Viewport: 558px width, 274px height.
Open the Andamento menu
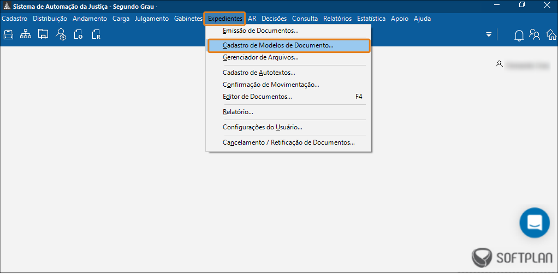point(90,19)
